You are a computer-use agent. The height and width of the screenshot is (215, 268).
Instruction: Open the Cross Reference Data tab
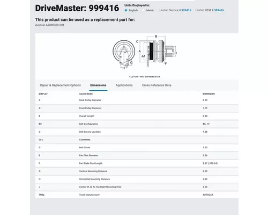157,85
